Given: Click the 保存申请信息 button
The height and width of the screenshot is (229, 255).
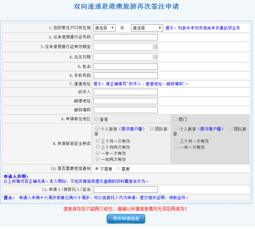Looking at the screenshot, I should coord(126,219).
